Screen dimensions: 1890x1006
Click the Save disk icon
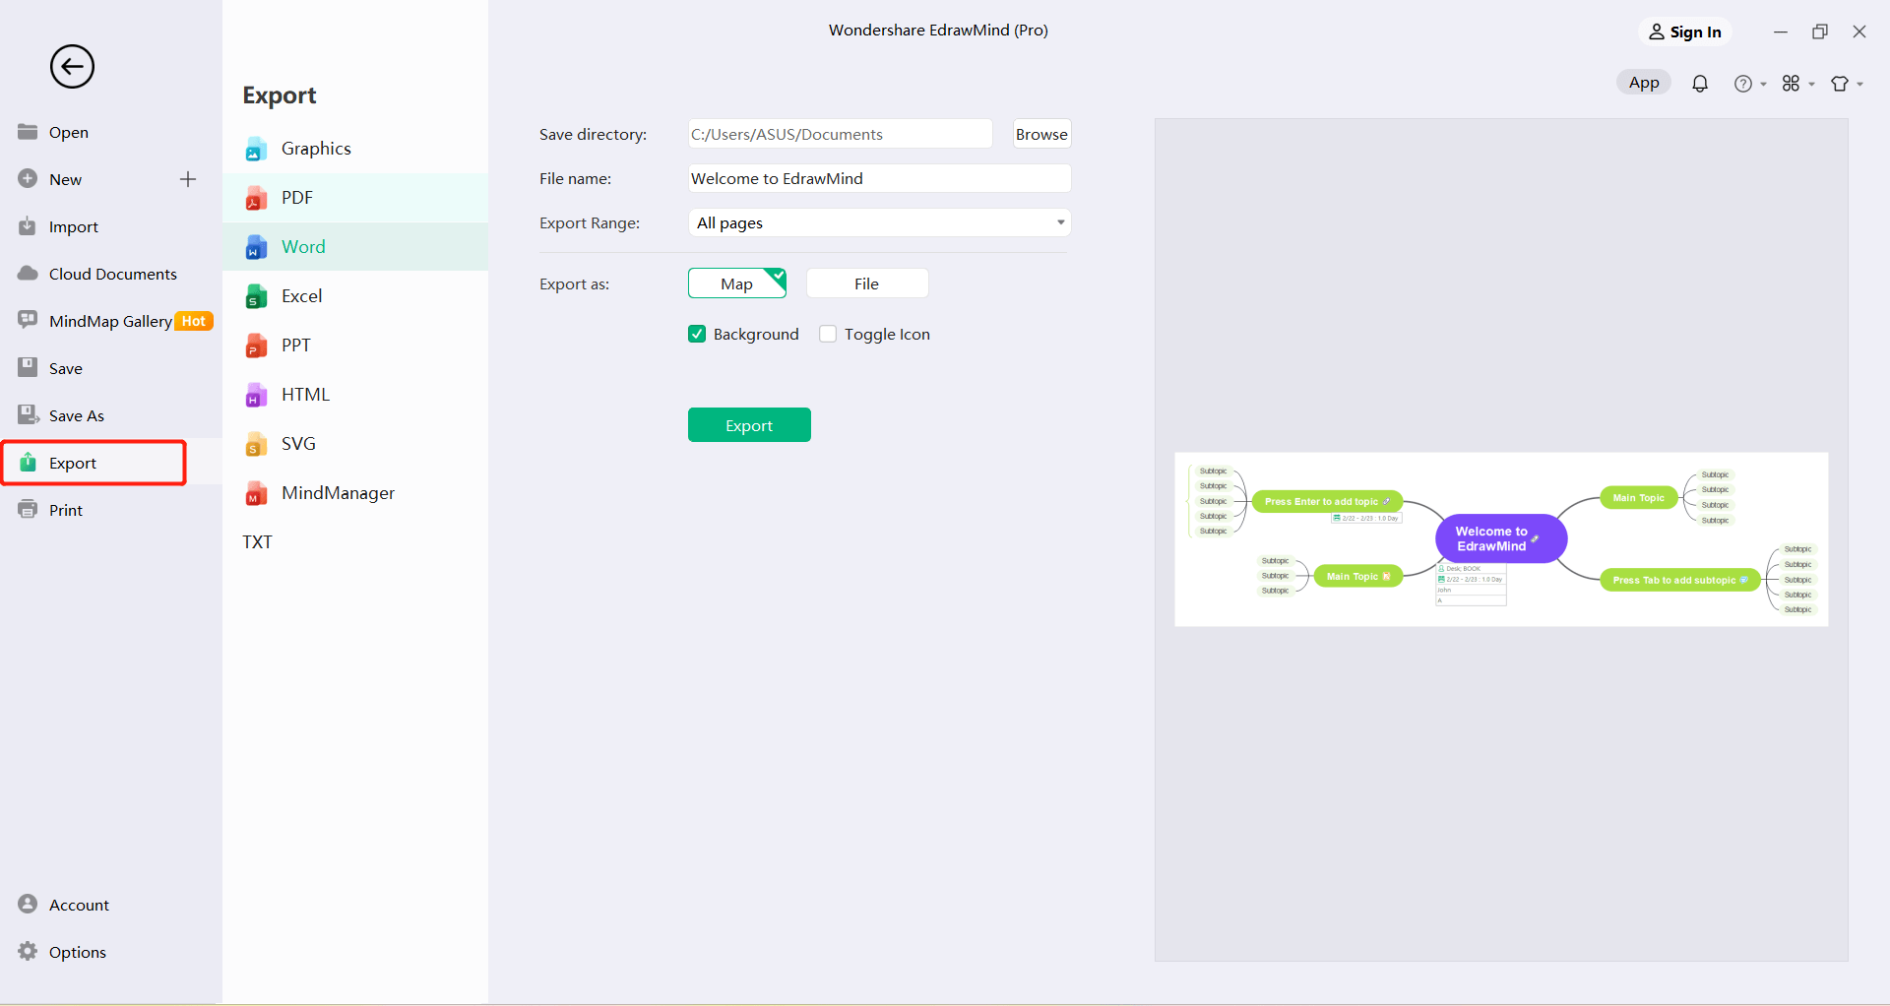point(28,368)
